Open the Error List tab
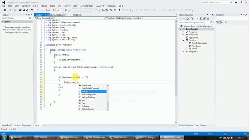Image resolution: width=249 pixels, height=140 pixels. coord(12,129)
